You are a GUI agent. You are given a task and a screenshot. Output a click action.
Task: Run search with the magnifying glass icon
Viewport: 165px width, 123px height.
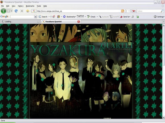(162, 11)
